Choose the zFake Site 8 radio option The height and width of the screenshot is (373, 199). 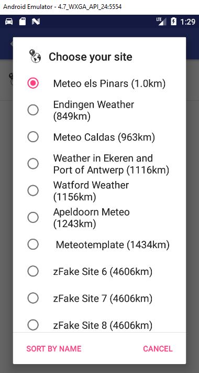[33, 325]
